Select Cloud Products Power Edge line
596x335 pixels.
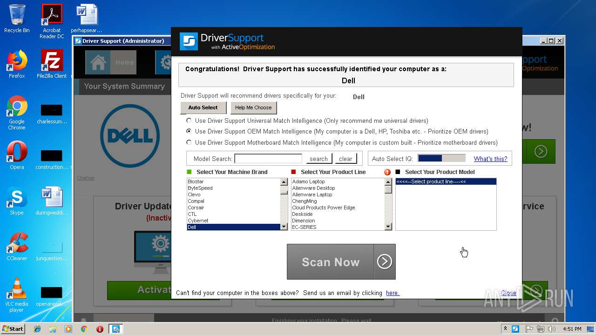pyautogui.click(x=338, y=208)
